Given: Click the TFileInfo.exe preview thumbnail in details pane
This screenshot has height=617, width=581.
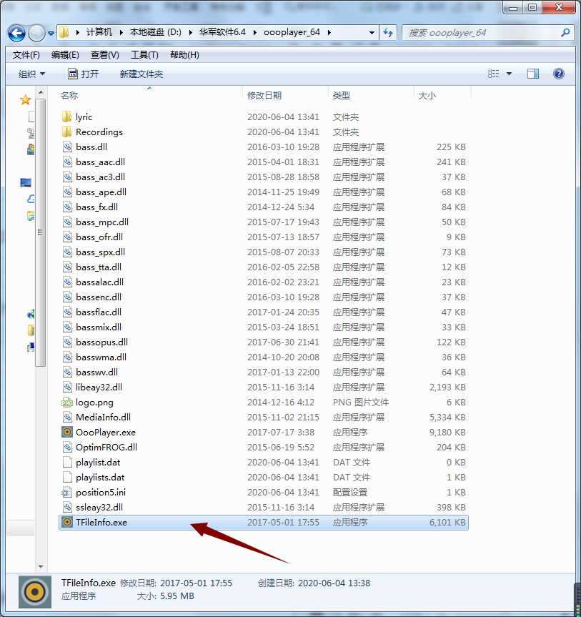Looking at the screenshot, I should click(x=35, y=592).
